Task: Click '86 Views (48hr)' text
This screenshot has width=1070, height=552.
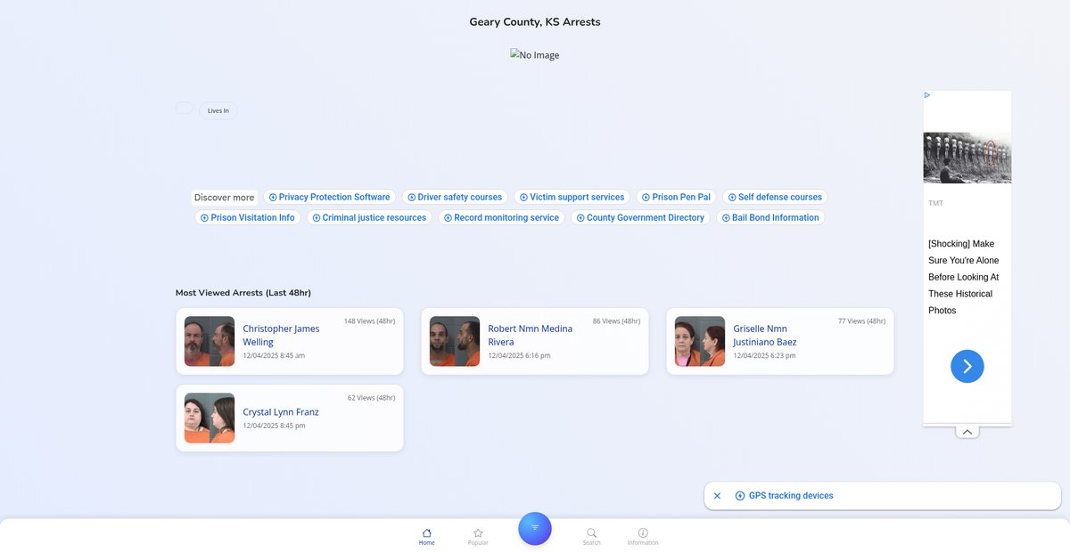Action: pos(616,321)
